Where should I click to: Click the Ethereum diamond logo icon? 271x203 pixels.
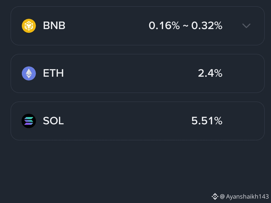point(29,73)
